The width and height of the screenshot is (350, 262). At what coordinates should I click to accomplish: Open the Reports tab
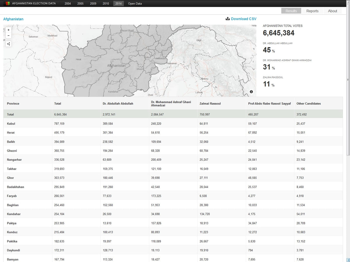312,11
